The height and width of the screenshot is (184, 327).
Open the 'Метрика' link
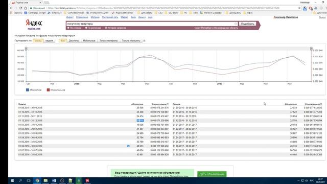(95, 17)
